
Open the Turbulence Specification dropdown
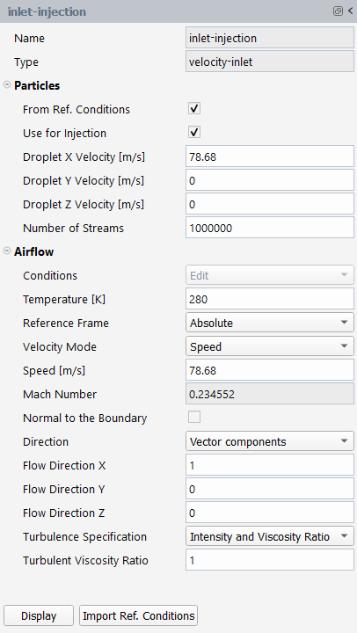pyautogui.click(x=270, y=536)
